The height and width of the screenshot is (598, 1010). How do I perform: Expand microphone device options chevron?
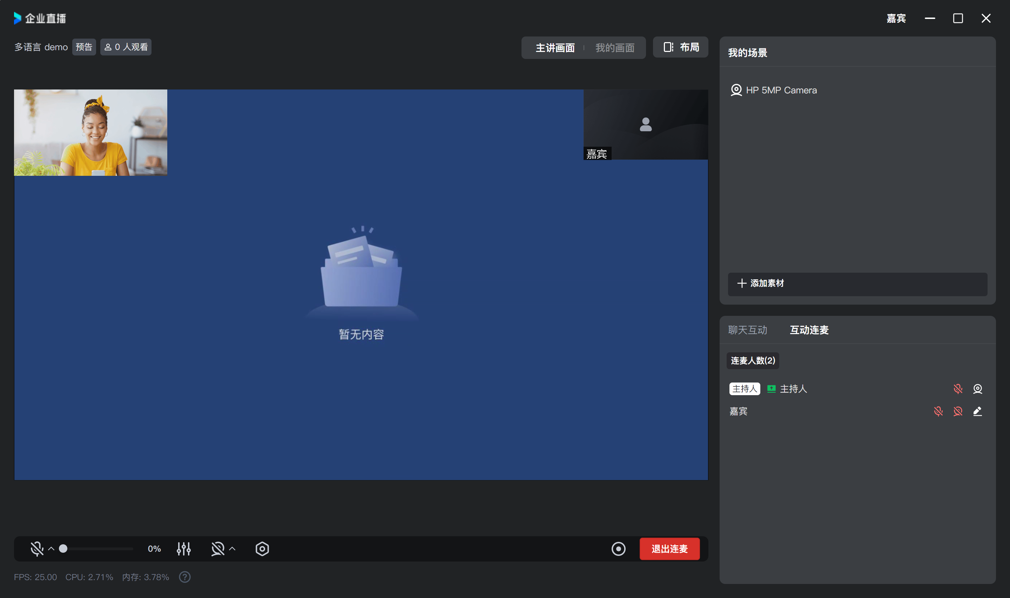(51, 549)
